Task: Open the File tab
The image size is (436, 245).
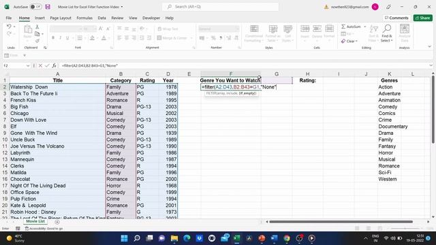Action: (9, 18)
